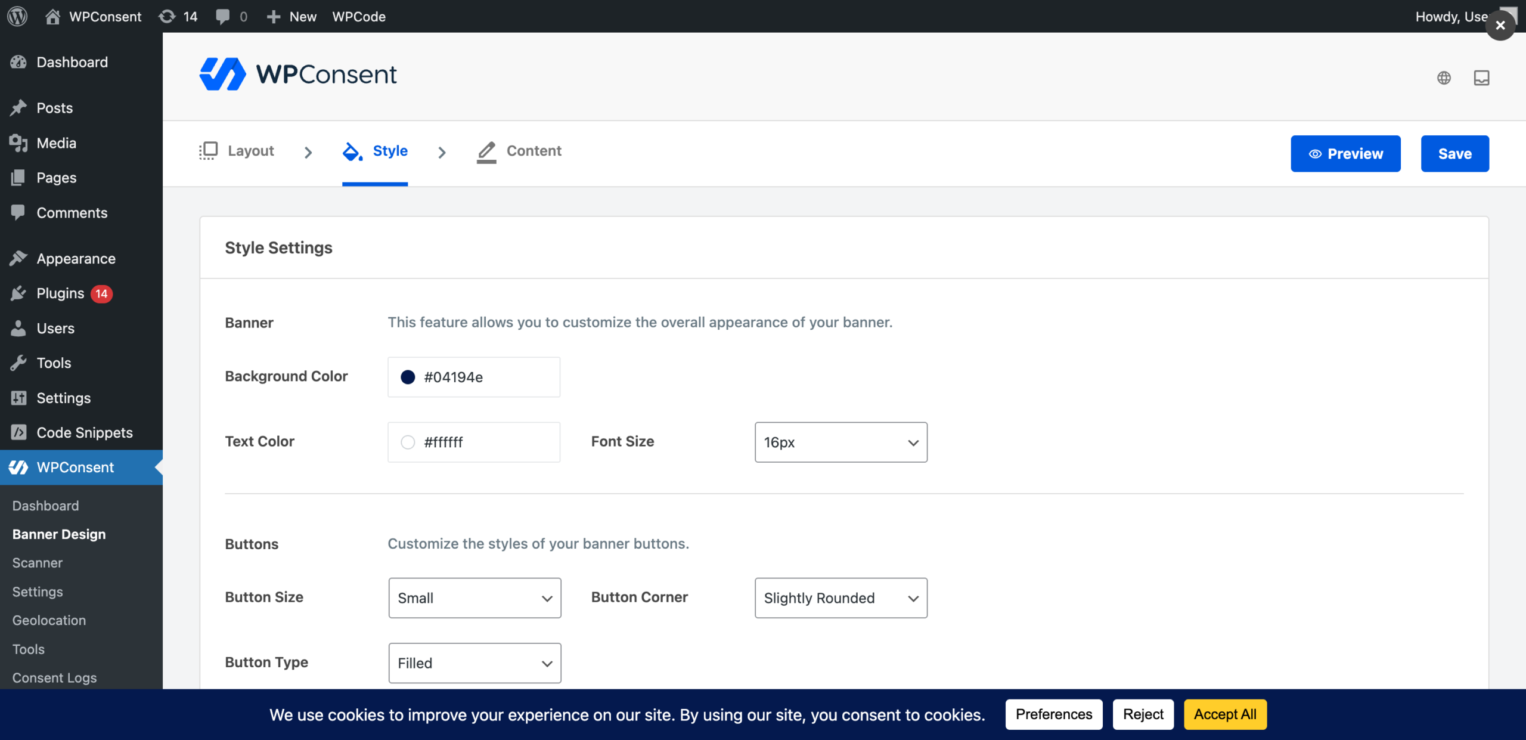Open the WordPress logo menu

[17, 16]
